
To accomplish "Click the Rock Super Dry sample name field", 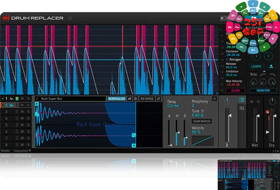I will click(x=70, y=98).
